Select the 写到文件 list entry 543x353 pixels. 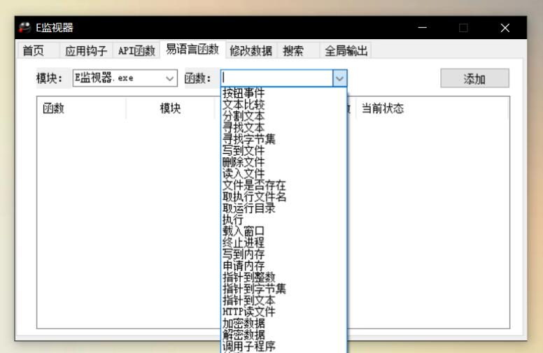(244, 150)
